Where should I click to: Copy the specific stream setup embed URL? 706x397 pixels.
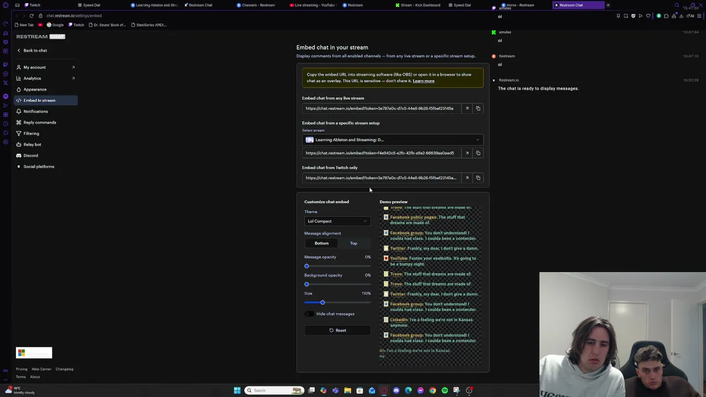[x=478, y=153]
